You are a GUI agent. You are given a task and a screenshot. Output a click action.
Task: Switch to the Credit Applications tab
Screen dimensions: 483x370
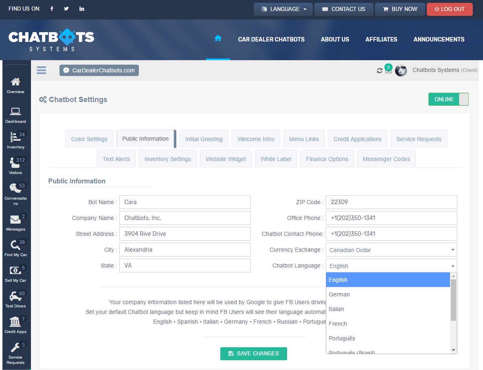[x=357, y=139]
